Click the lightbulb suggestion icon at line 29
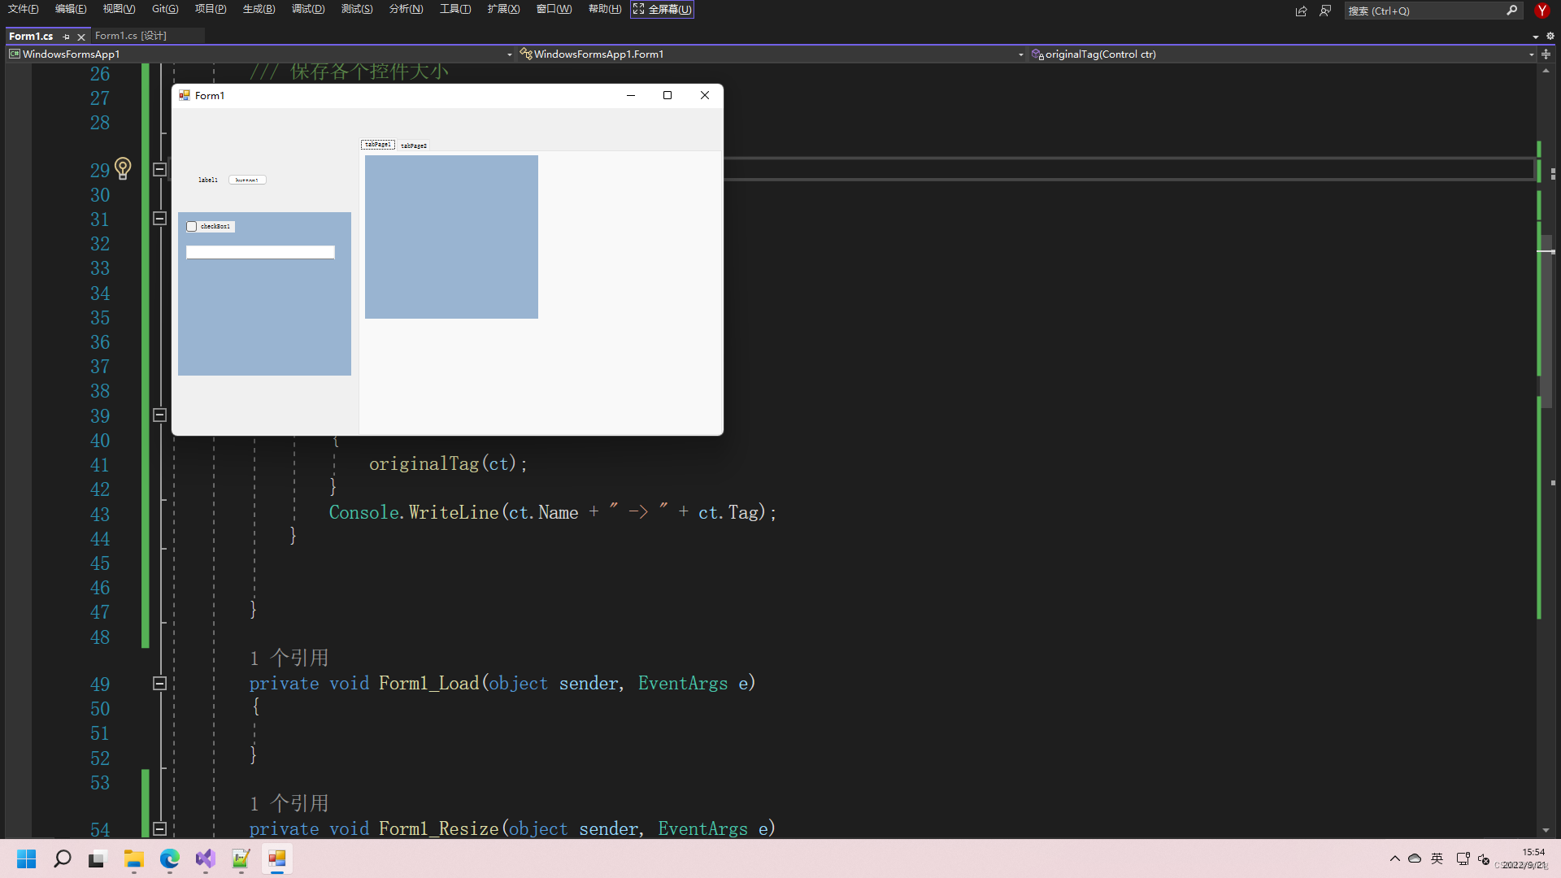The image size is (1561, 878). click(123, 168)
